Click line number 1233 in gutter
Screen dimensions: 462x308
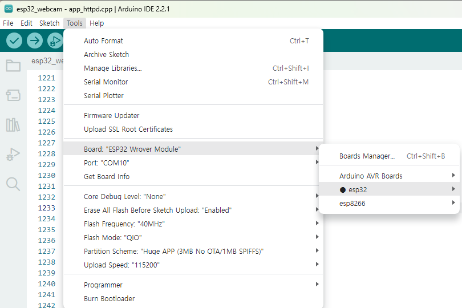(x=47, y=208)
